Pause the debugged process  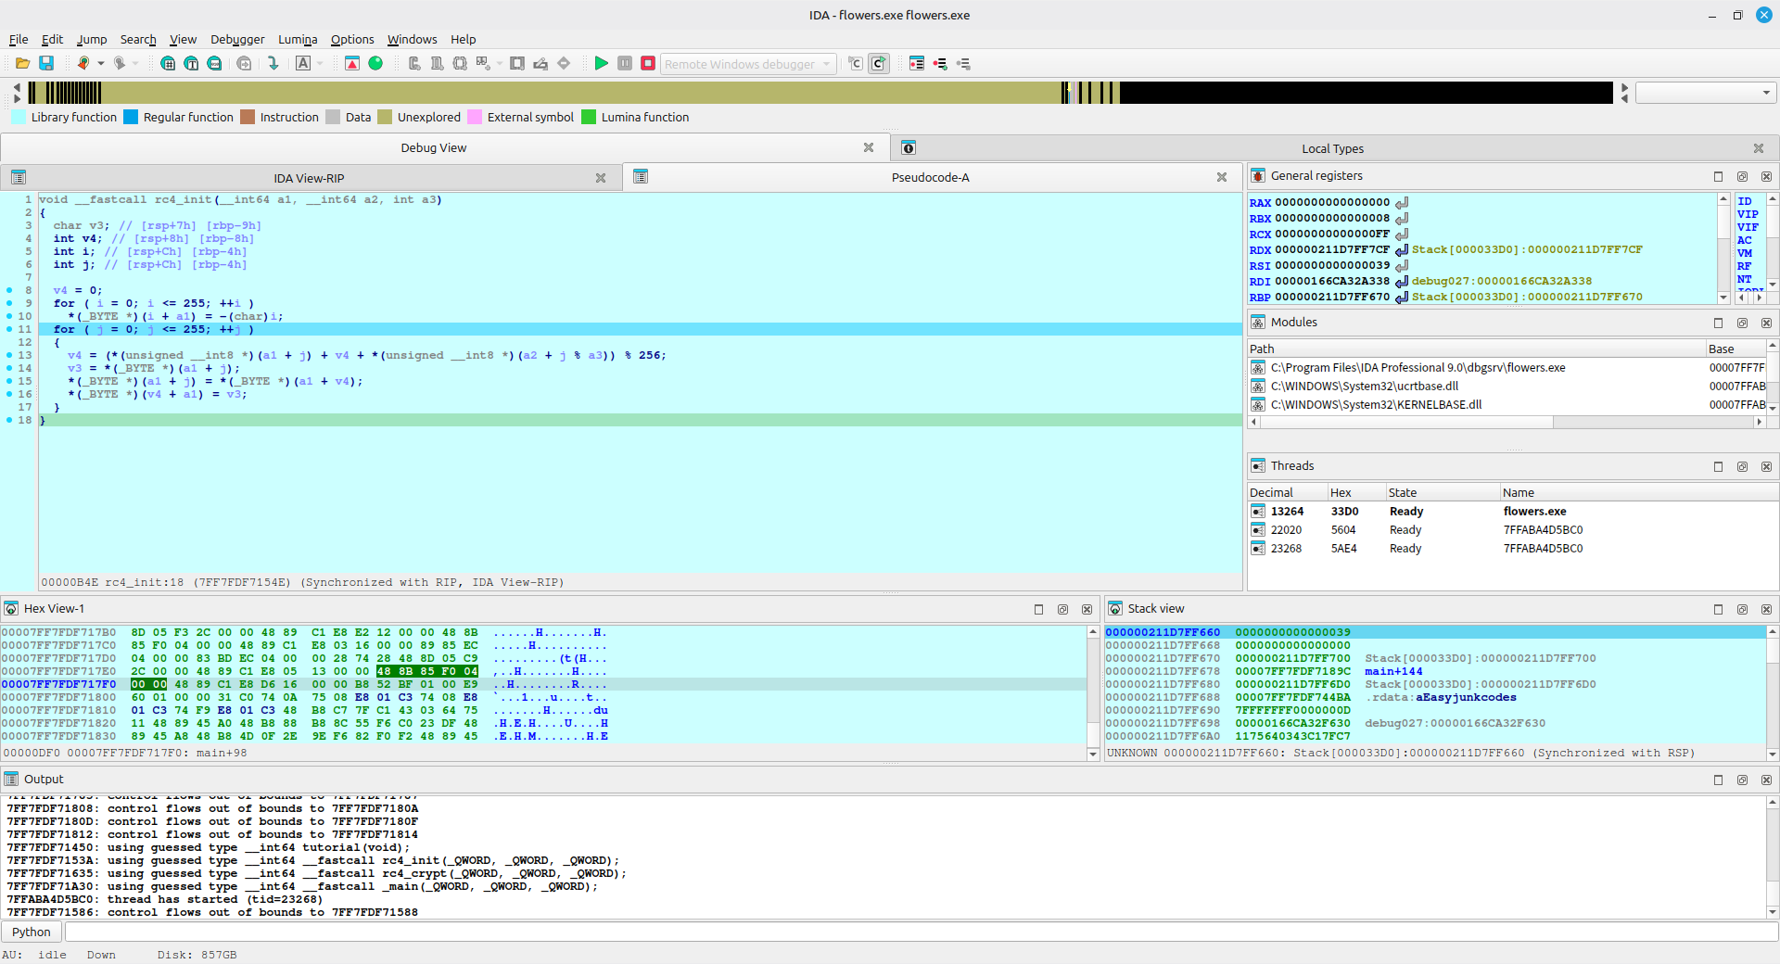[x=625, y=63]
